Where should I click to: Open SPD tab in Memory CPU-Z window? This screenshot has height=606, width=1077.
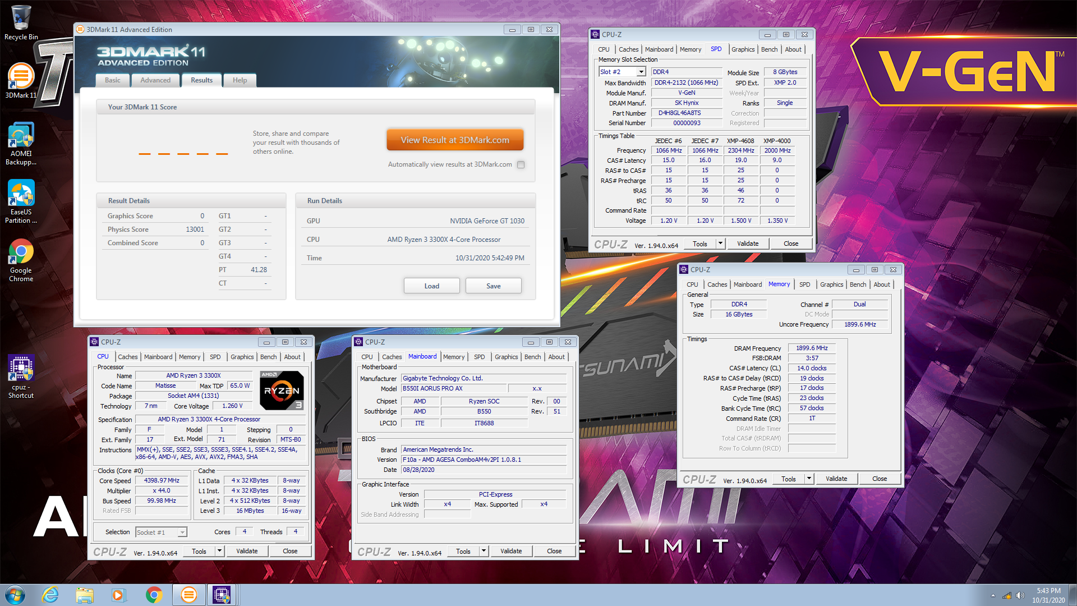(x=804, y=284)
